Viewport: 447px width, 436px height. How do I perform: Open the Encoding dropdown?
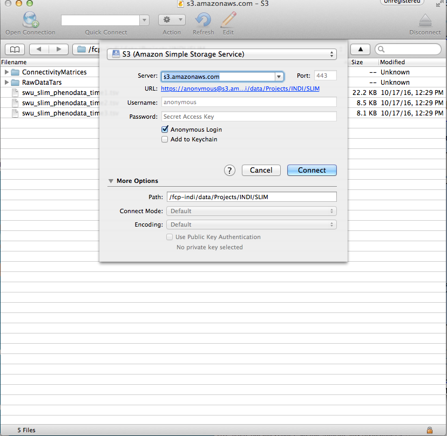[252, 224]
